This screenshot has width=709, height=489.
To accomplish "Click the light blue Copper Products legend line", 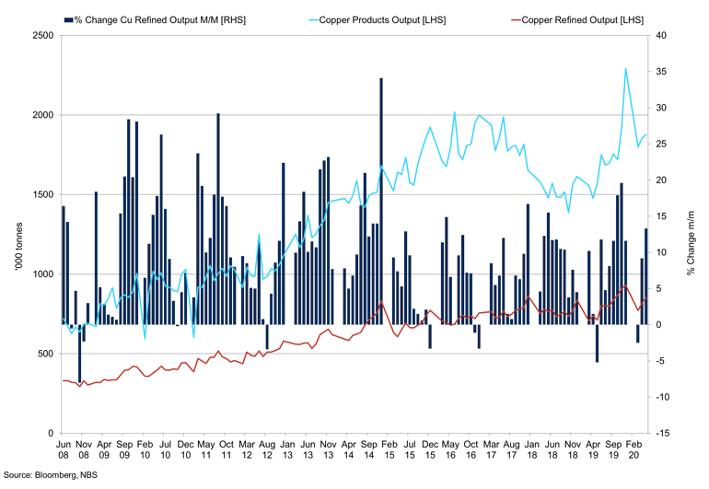I will tap(313, 20).
